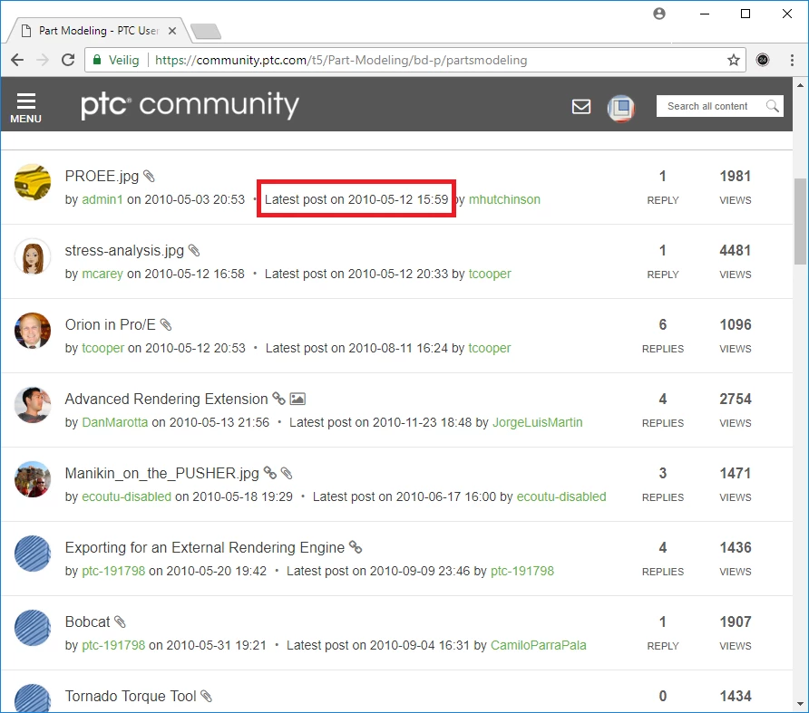The height and width of the screenshot is (713, 809).
Task: Click image icon beside Advanced Rendering Extension
Action: coord(297,399)
